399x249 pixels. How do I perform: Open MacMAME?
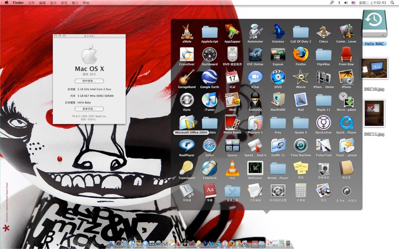point(278,100)
